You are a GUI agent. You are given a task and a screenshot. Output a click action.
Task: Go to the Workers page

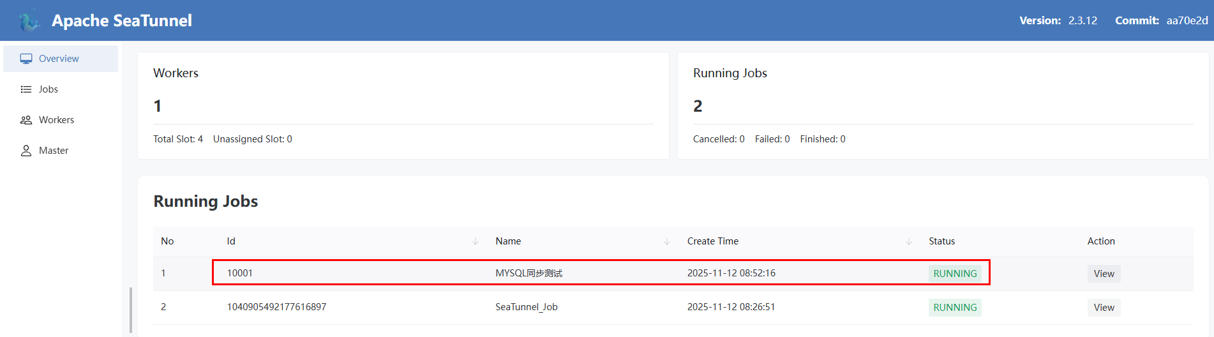coord(56,120)
